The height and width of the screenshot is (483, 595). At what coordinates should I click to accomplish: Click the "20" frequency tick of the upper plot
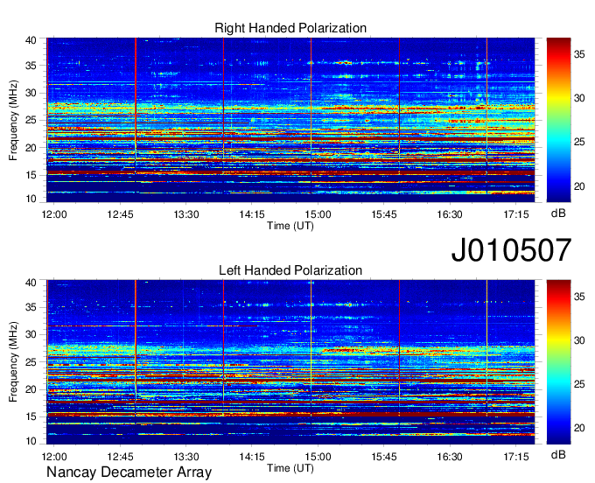[31, 148]
